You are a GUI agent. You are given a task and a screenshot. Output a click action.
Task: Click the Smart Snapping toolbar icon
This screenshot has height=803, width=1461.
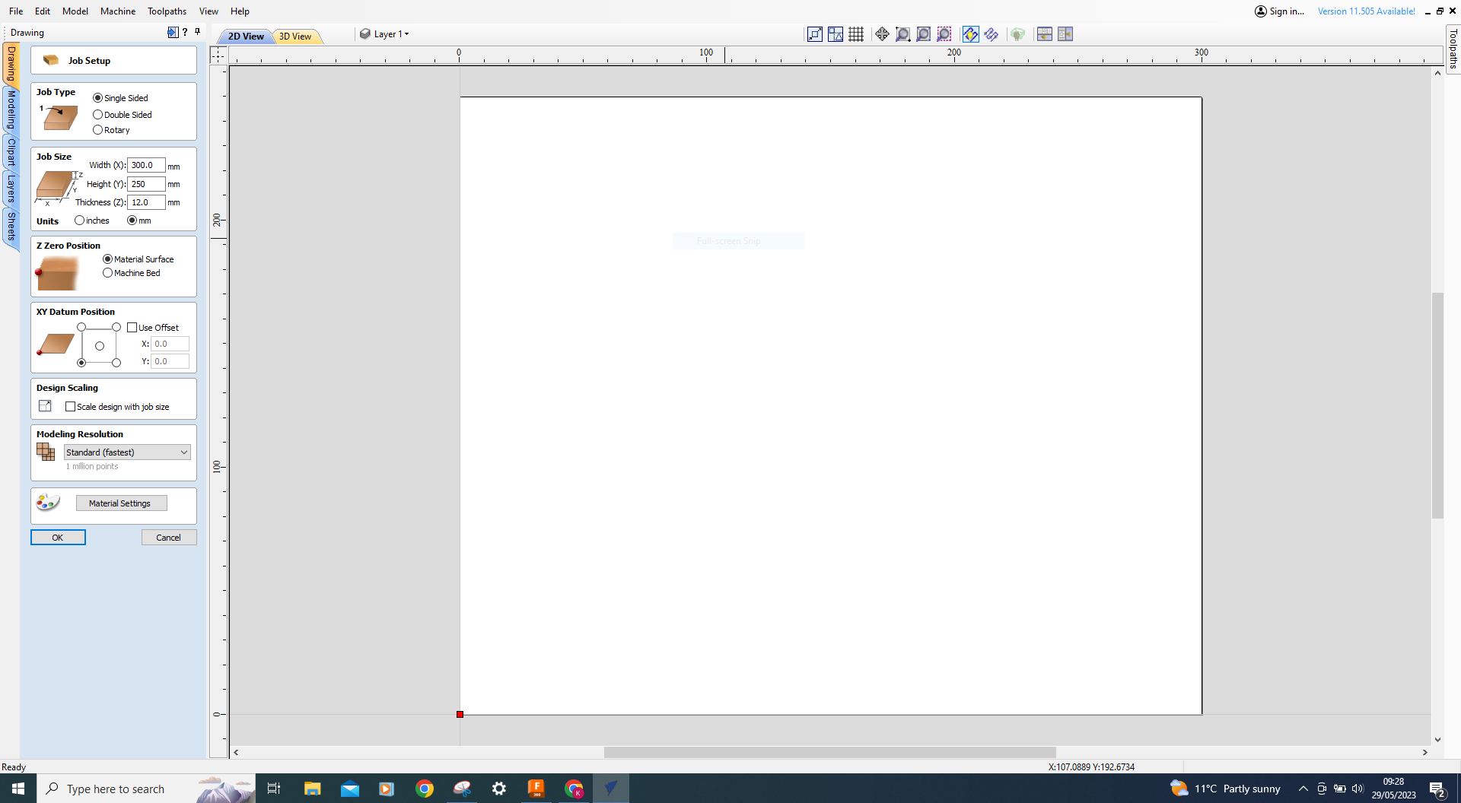coord(836,34)
